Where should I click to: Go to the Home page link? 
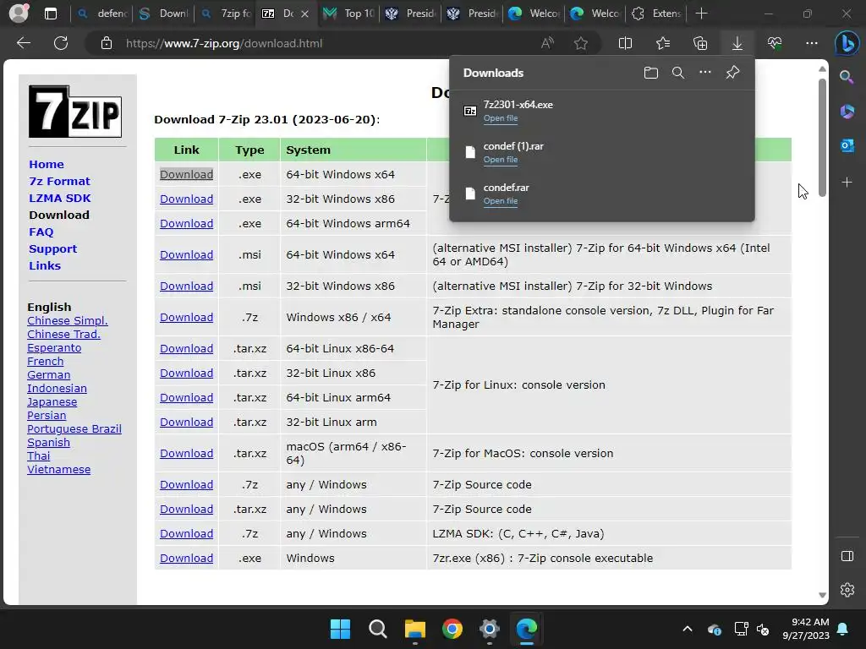click(x=47, y=165)
